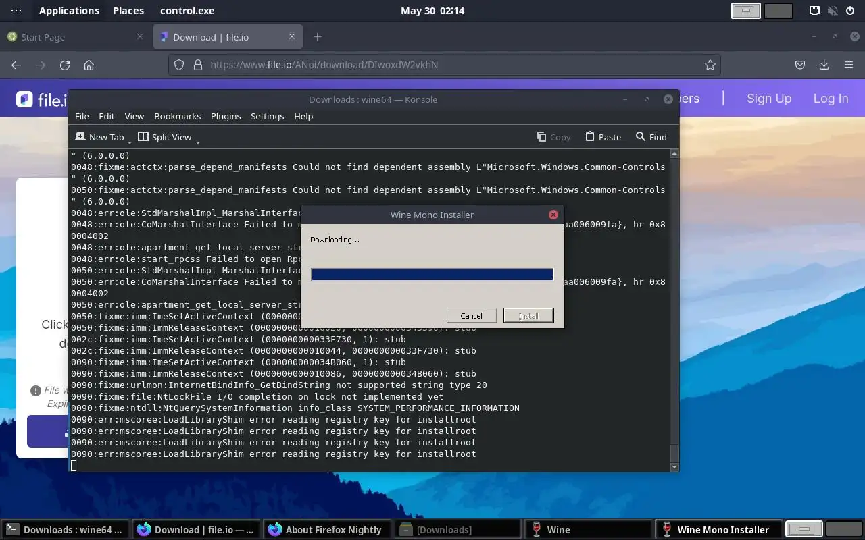865x540 pixels.
Task: Open Firefox downloads panel arrow
Action: (824, 65)
